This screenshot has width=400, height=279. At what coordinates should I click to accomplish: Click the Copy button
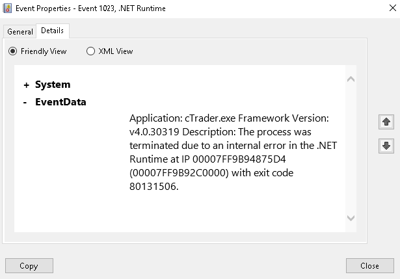pos(29,266)
